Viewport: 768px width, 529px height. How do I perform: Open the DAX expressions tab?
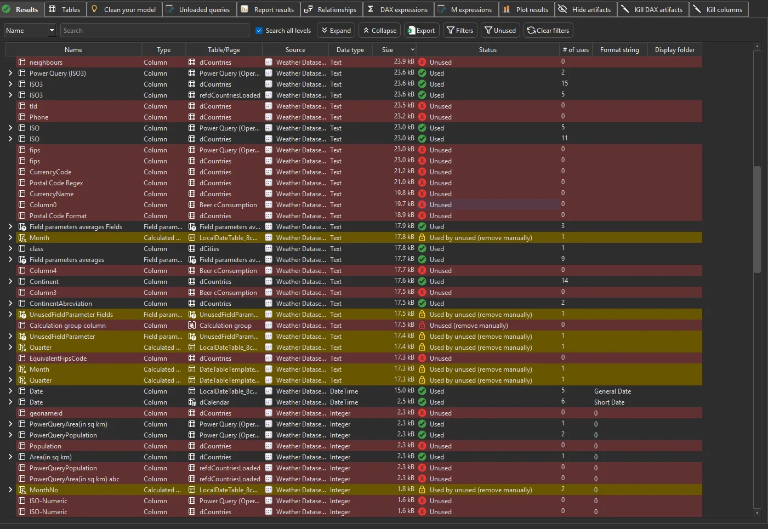point(398,9)
